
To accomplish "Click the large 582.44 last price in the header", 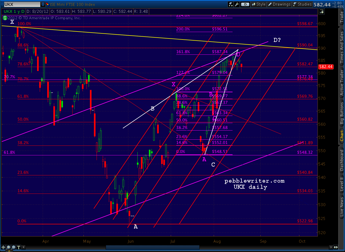I will tap(322, 5).
